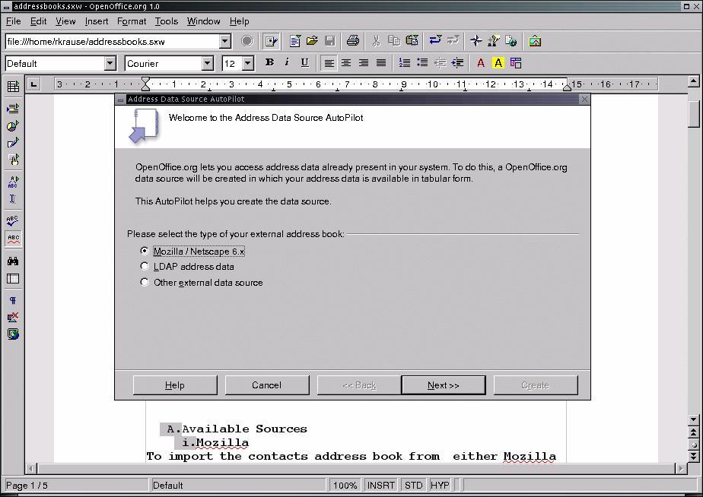Click the Spellcheck ABC checkmark icon
The image size is (703, 497).
pyautogui.click(x=13, y=220)
